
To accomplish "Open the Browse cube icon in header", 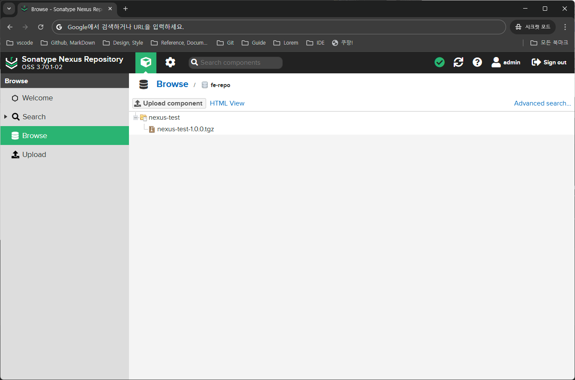I will tap(146, 63).
